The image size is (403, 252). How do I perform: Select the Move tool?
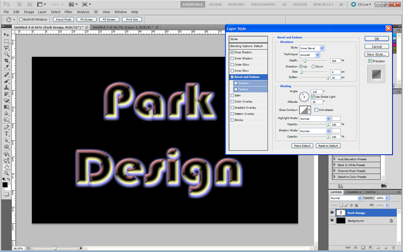coord(6,35)
